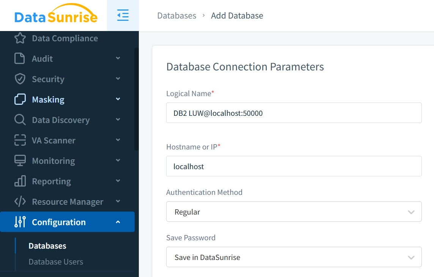Image resolution: width=434 pixels, height=277 pixels.
Task: Expand the Reporting submenu chevron
Action: coord(118,181)
